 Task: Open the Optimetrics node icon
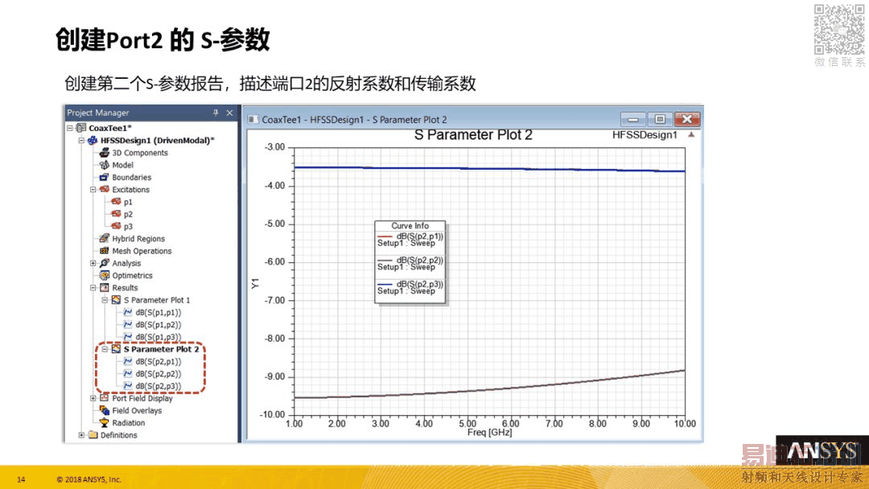click(104, 275)
